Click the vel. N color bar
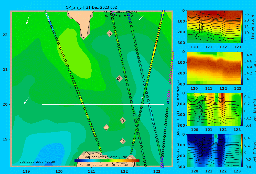 pos(242,109)
